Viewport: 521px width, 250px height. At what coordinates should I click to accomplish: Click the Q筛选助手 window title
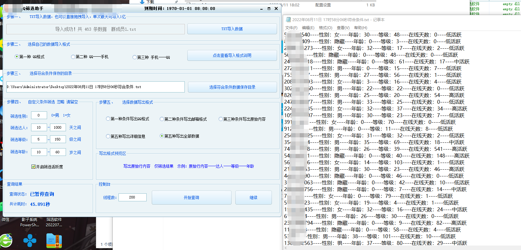point(33,9)
